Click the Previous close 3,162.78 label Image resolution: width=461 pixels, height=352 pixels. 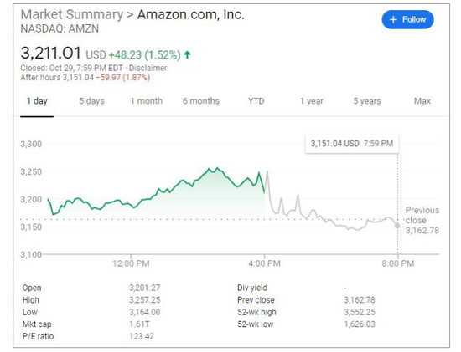click(422, 220)
